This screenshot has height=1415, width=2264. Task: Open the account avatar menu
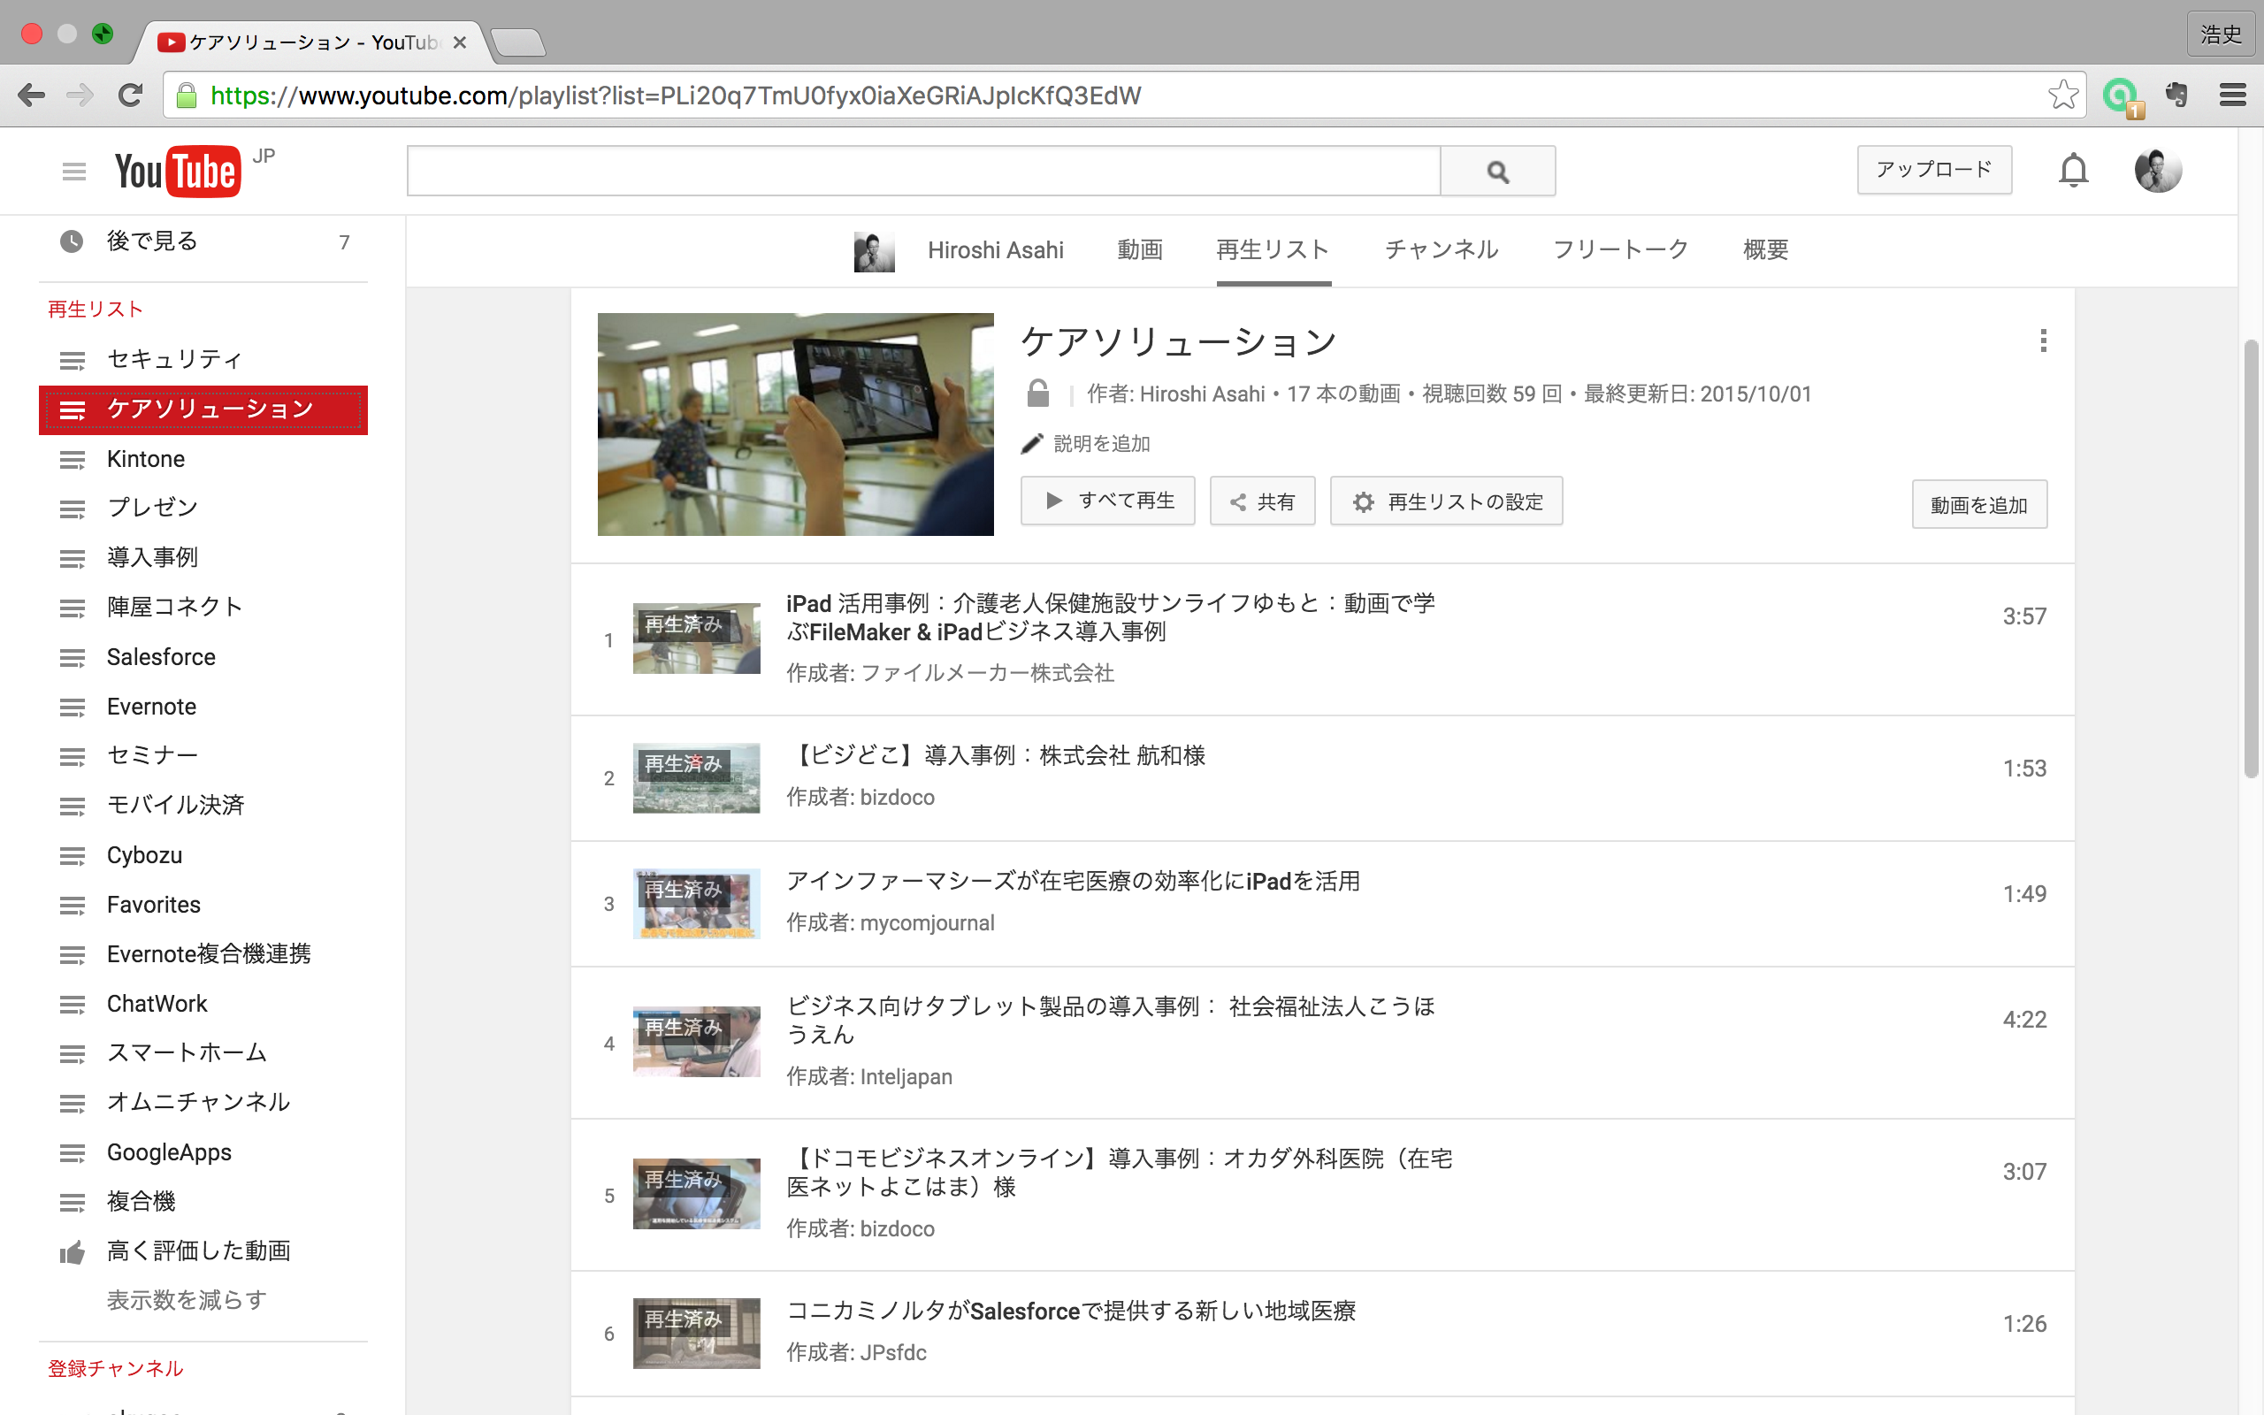click(2157, 171)
